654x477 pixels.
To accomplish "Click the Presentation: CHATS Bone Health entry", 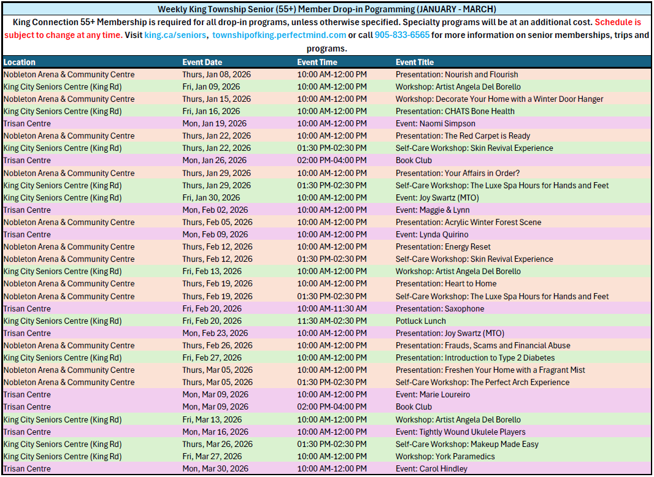I will click(x=454, y=111).
